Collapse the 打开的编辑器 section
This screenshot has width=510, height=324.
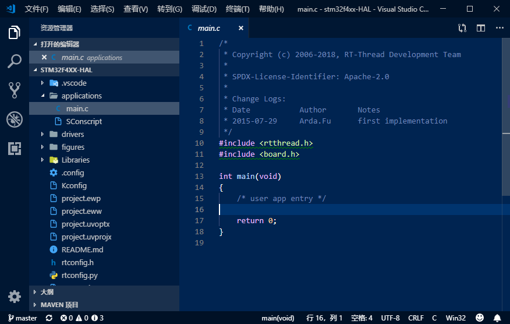coord(104,44)
